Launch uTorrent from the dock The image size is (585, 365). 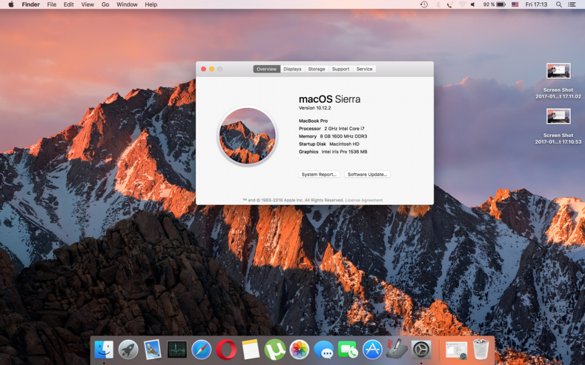click(x=275, y=349)
